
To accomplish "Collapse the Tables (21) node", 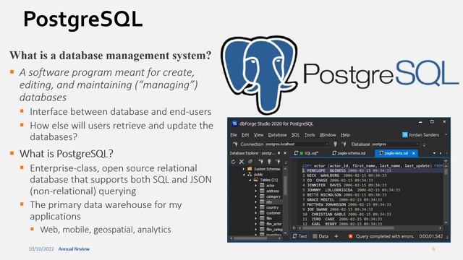I will (x=250, y=180).
